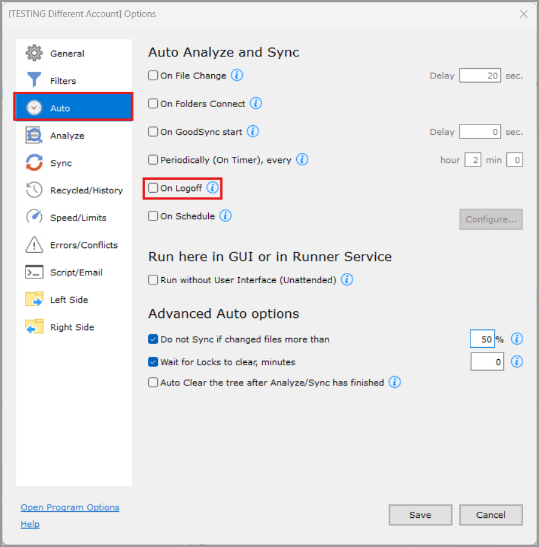Click the Script/Email terminal icon
The width and height of the screenshot is (539, 547).
point(34,272)
